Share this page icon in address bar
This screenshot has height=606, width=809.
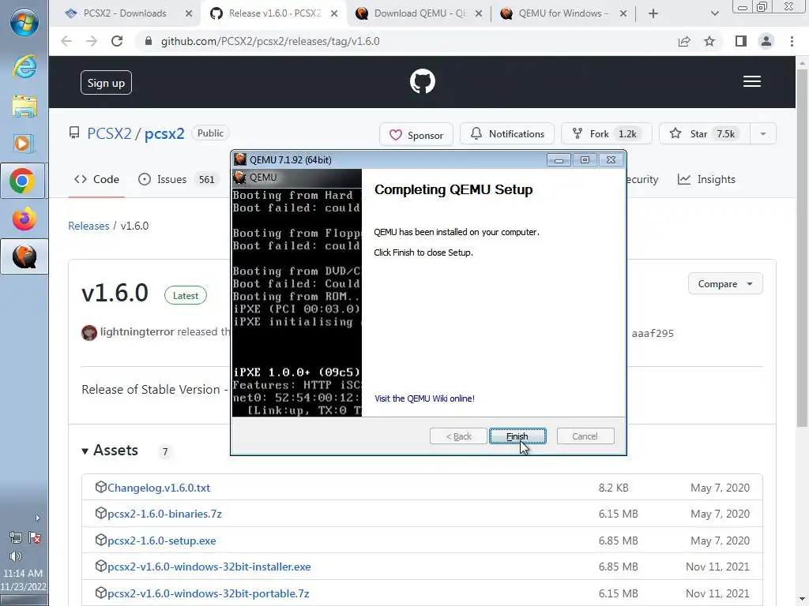[x=684, y=41]
